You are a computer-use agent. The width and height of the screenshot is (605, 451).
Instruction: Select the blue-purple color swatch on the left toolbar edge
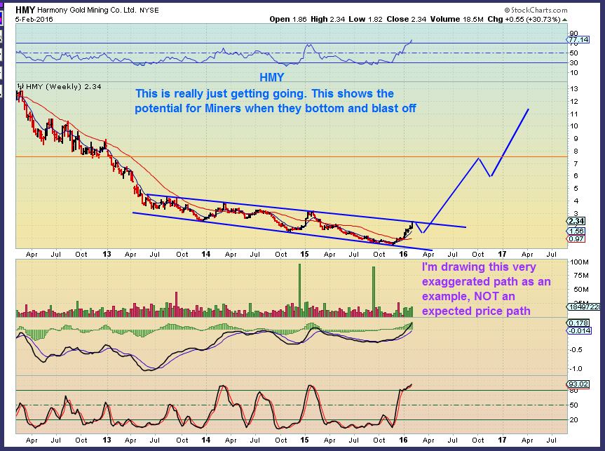coord(1,18)
